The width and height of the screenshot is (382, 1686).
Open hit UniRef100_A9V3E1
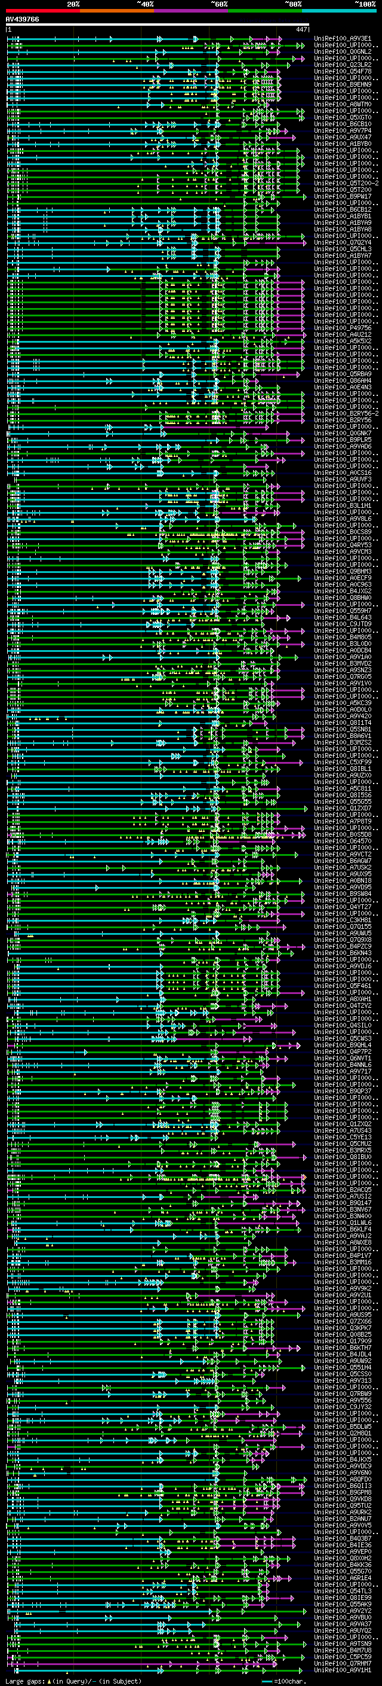click(343, 39)
